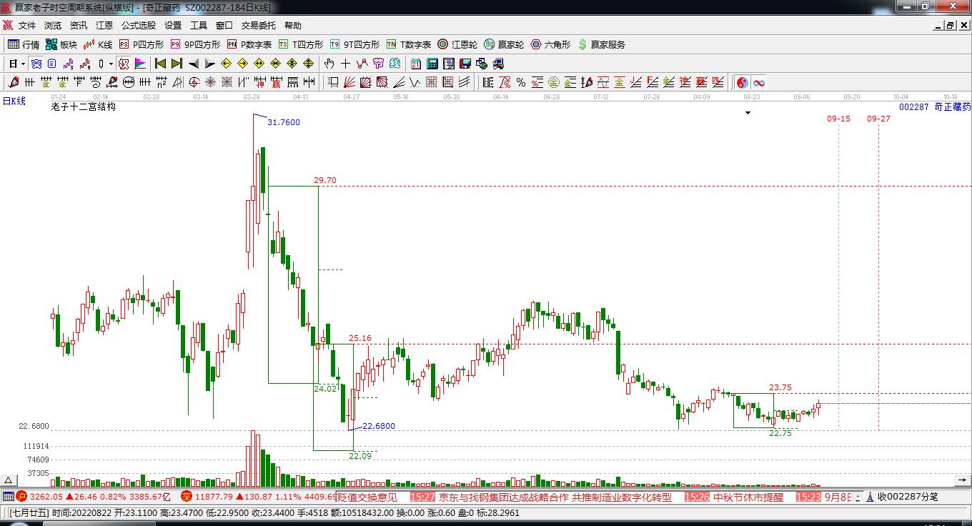
Task: Open the 公式选股 menu
Action: coord(139,26)
